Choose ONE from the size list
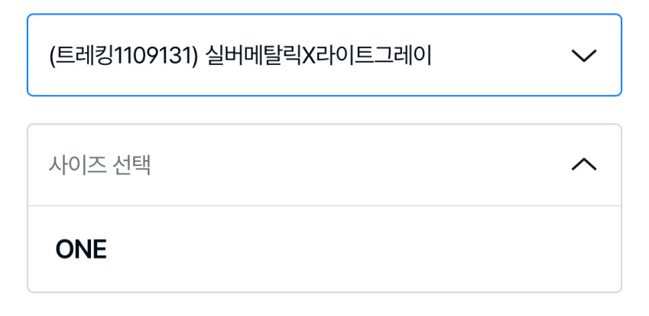Image resolution: width=649 pixels, height=316 pixels. click(81, 249)
